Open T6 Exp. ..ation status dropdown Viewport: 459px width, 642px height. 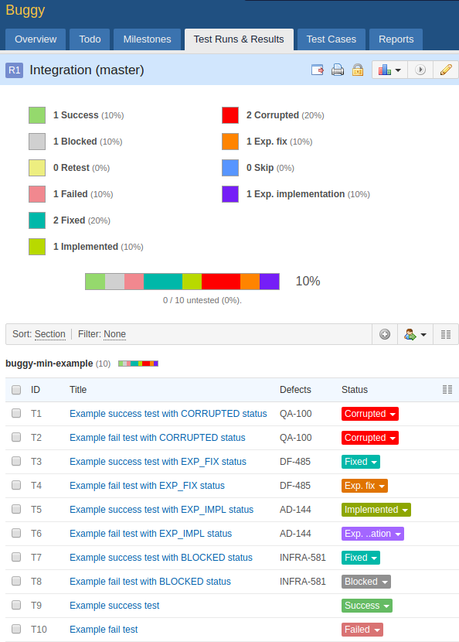372,534
